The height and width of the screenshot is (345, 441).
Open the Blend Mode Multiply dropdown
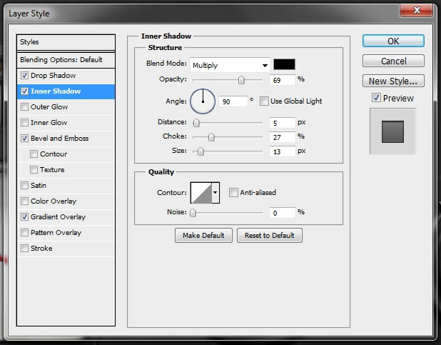click(x=230, y=65)
